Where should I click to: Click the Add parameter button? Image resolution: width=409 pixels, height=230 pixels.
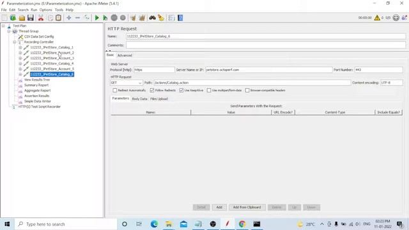click(219, 207)
